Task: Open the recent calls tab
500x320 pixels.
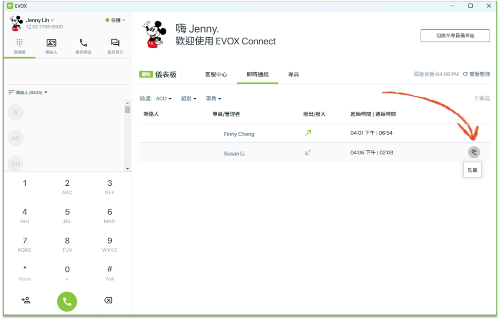Action: click(83, 46)
